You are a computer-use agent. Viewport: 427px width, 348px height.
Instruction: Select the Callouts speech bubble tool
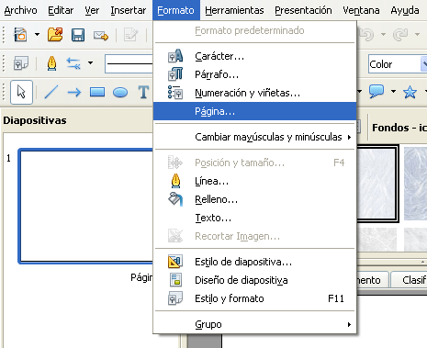pos(376,91)
